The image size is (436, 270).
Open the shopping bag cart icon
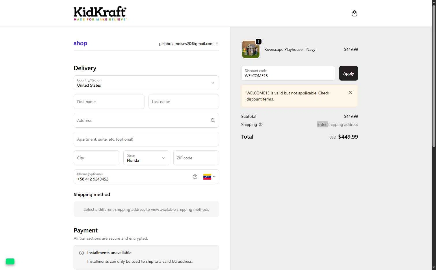pos(354,13)
